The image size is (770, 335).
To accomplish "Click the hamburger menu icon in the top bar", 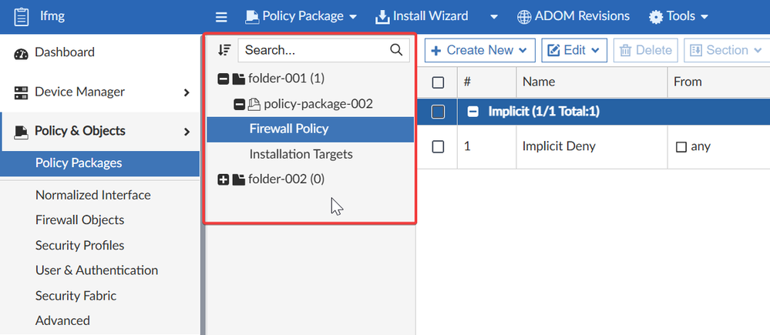I will 221,16.
